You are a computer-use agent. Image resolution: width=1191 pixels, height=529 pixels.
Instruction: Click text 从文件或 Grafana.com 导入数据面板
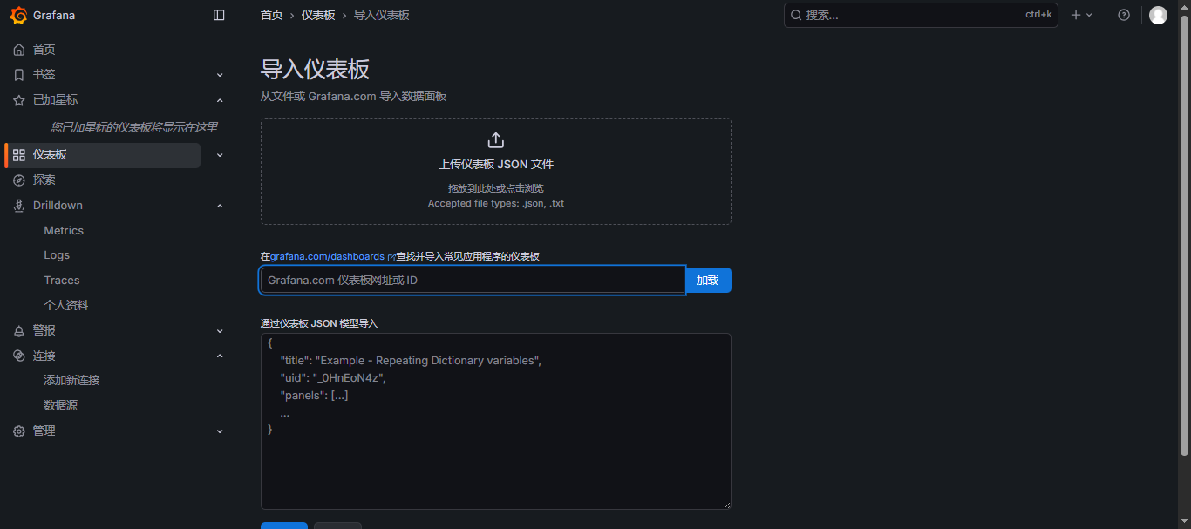(x=353, y=96)
